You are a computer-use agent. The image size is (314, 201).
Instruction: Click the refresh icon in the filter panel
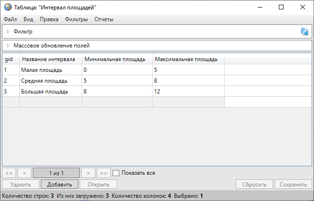pos(305,31)
